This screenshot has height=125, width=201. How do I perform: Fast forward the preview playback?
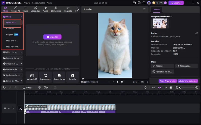tap(122, 82)
